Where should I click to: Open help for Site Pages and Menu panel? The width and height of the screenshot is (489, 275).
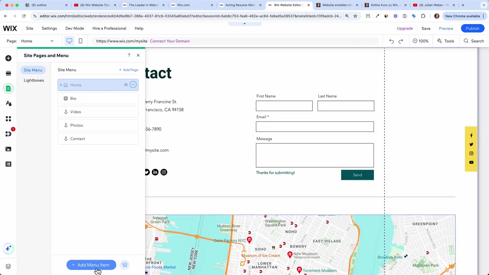click(129, 55)
